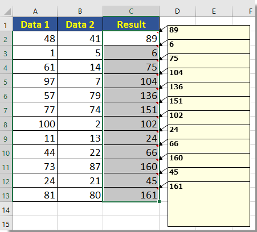The image size is (257, 232).
Task: Click the Data 2 header cell
Action: click(80, 24)
